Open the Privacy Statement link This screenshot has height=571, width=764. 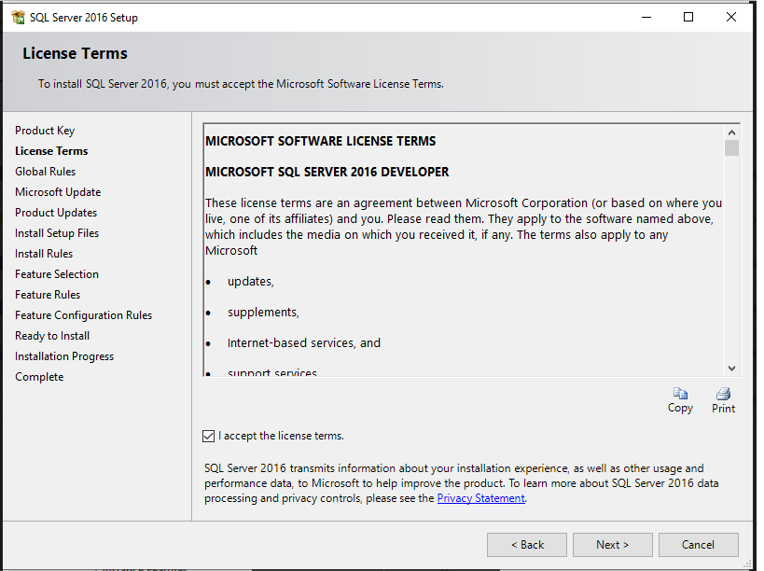point(480,497)
